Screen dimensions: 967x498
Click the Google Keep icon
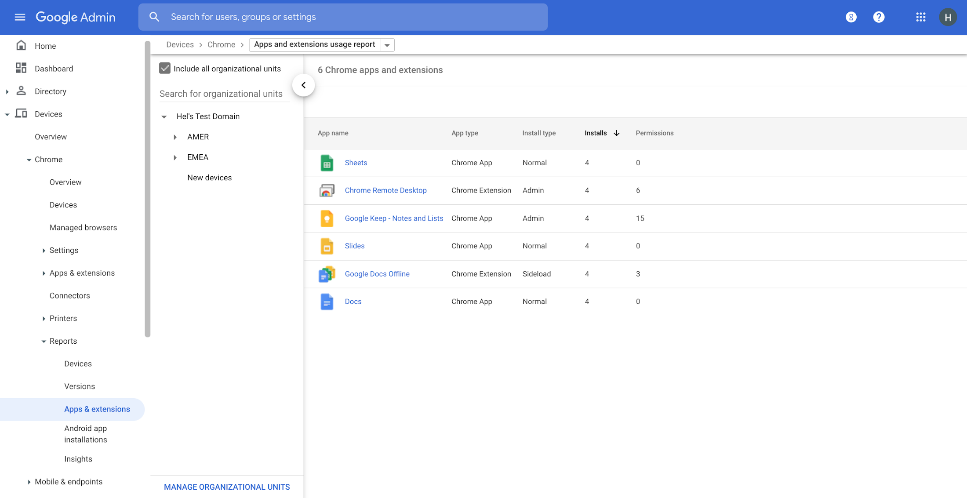327,218
